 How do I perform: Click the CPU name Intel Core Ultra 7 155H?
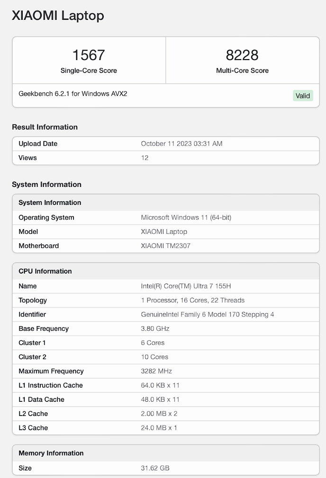(x=186, y=286)
